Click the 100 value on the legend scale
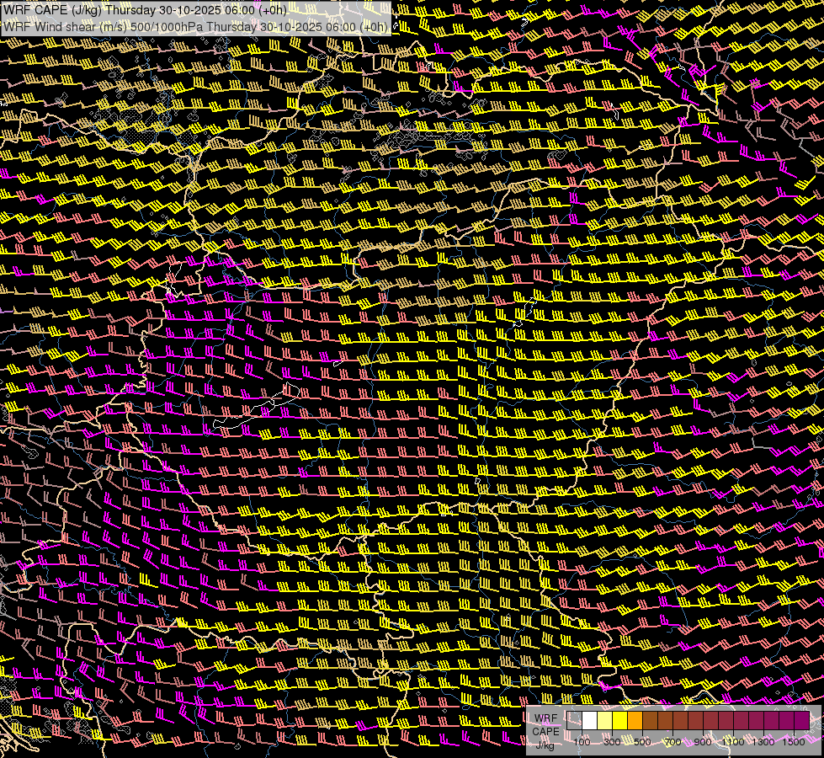This screenshot has height=758, width=824. 582,742
